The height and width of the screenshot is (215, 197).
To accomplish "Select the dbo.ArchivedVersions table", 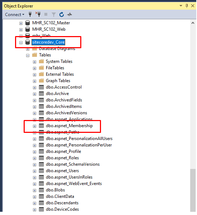I will point(67,113).
